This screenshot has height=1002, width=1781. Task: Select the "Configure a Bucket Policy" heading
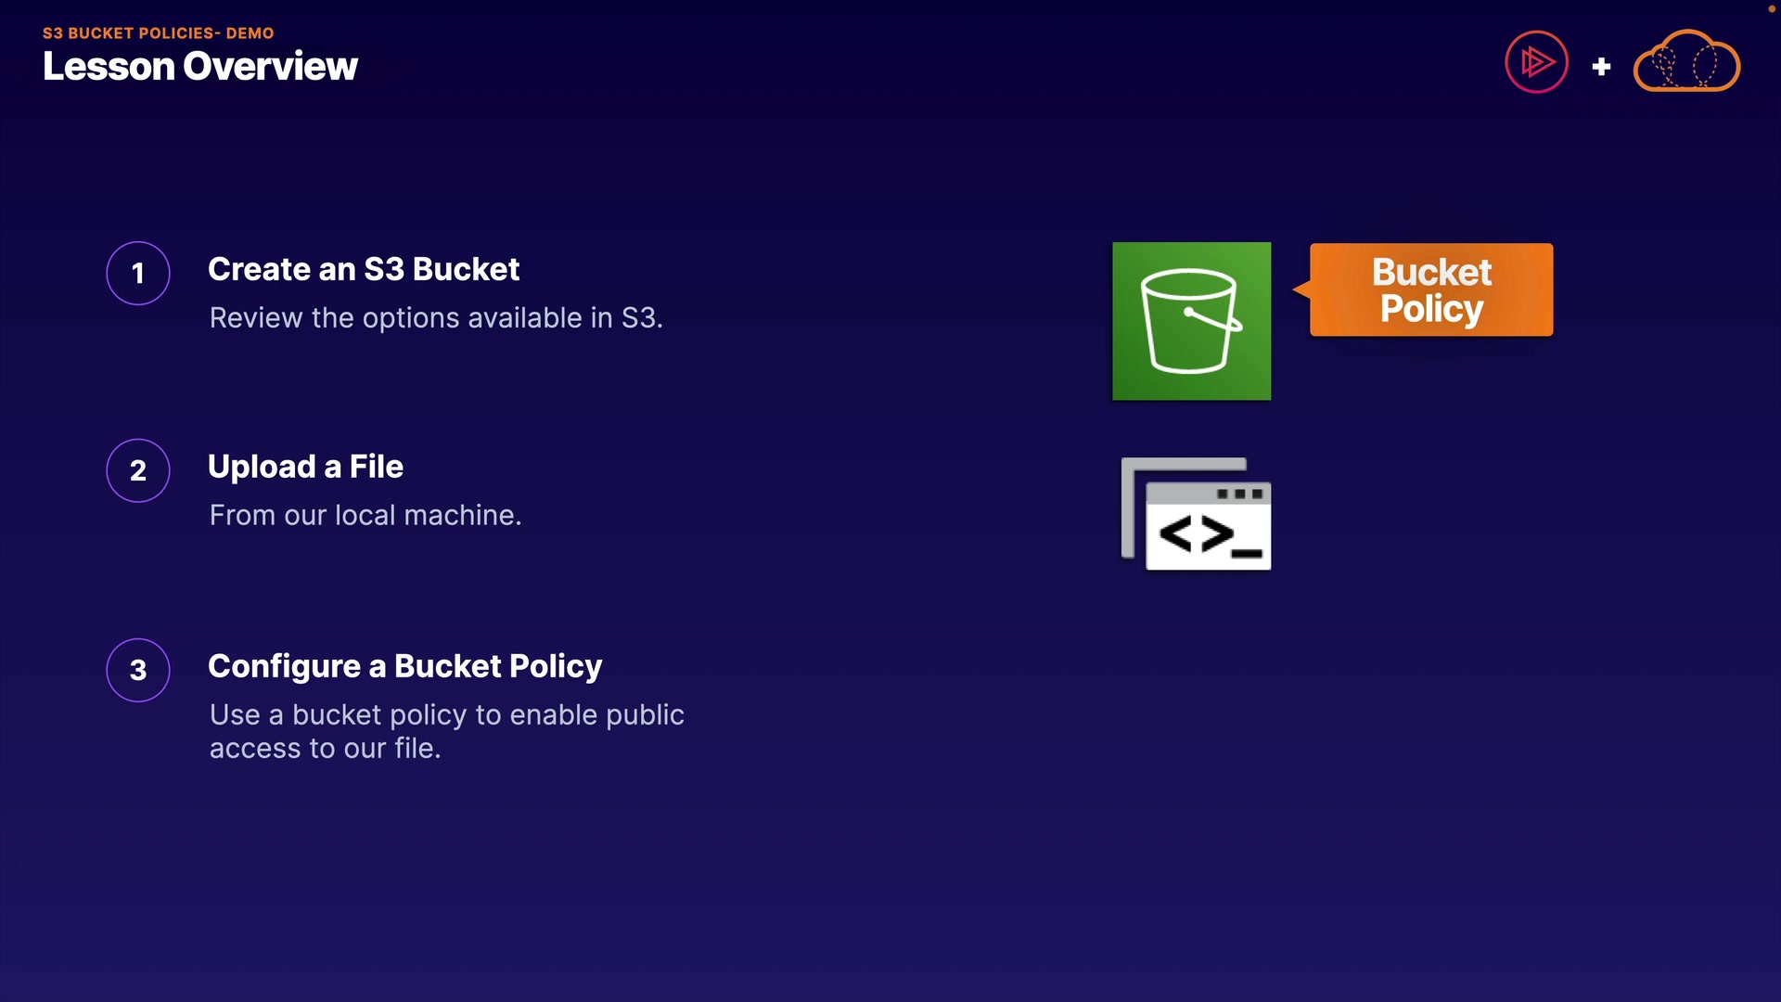click(x=405, y=666)
